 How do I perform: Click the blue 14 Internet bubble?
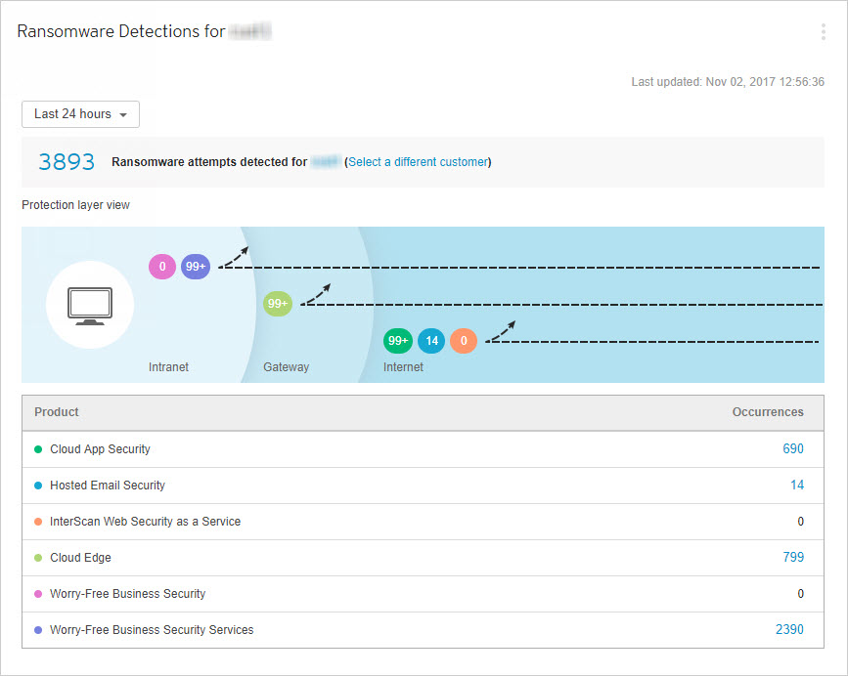click(431, 341)
